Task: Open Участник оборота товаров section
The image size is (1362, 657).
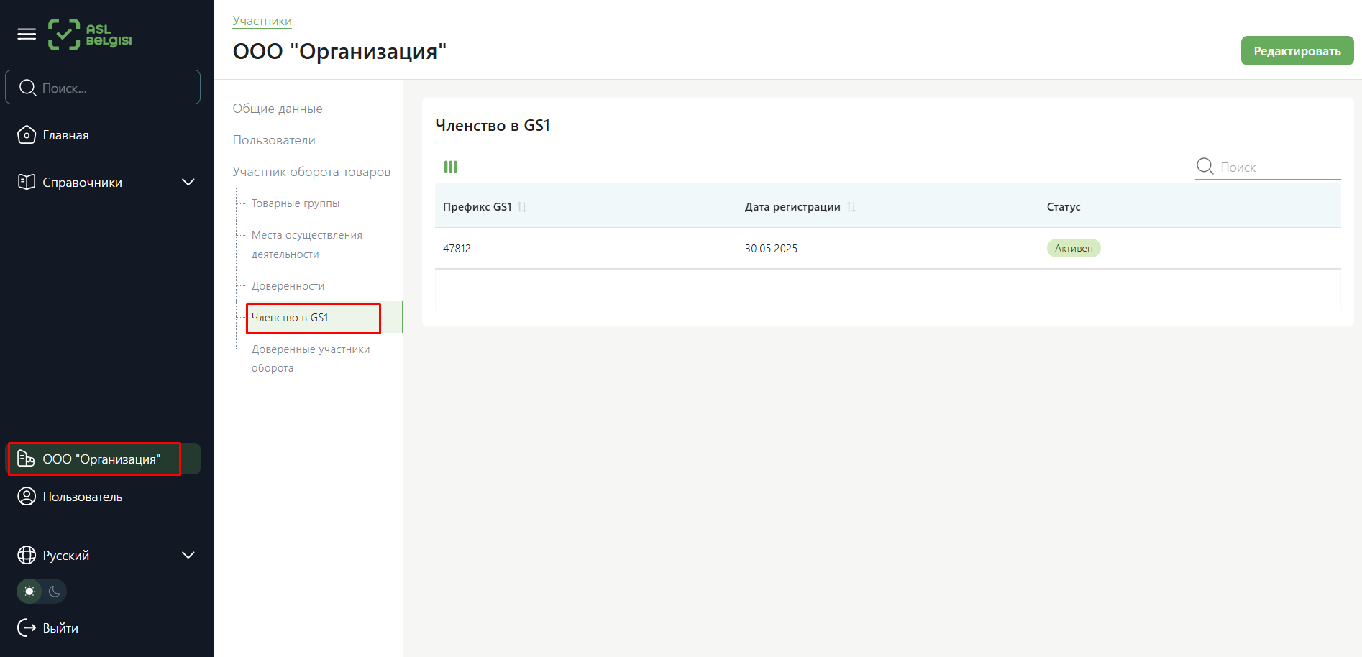Action: [311, 172]
